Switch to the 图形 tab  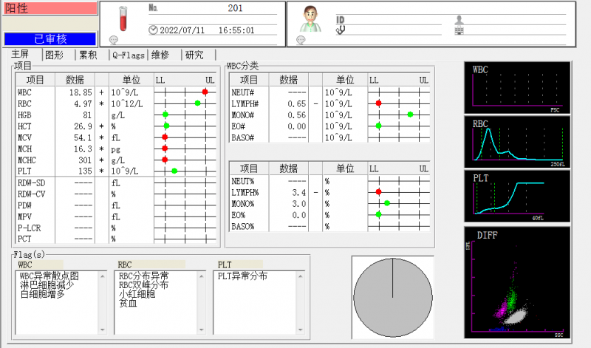[x=54, y=55]
